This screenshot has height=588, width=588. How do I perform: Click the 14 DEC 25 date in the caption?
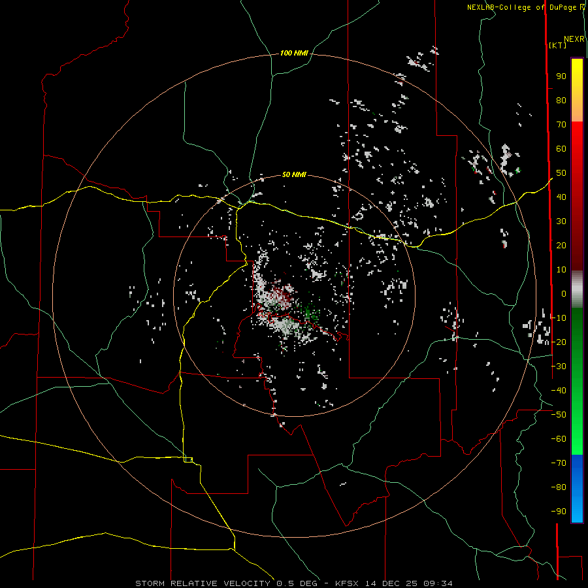[392, 583]
